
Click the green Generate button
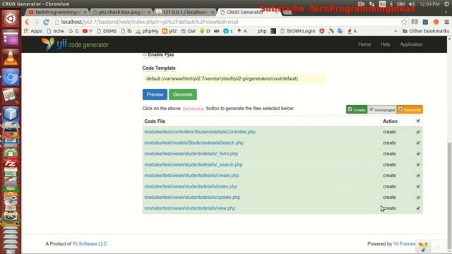(183, 95)
